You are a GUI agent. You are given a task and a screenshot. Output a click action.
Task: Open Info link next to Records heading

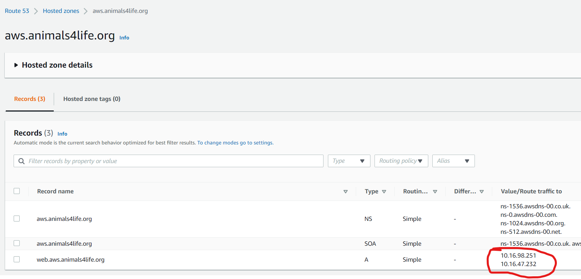(x=62, y=134)
